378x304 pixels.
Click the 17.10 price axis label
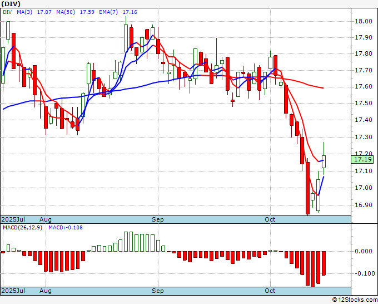pyautogui.click(x=364, y=171)
